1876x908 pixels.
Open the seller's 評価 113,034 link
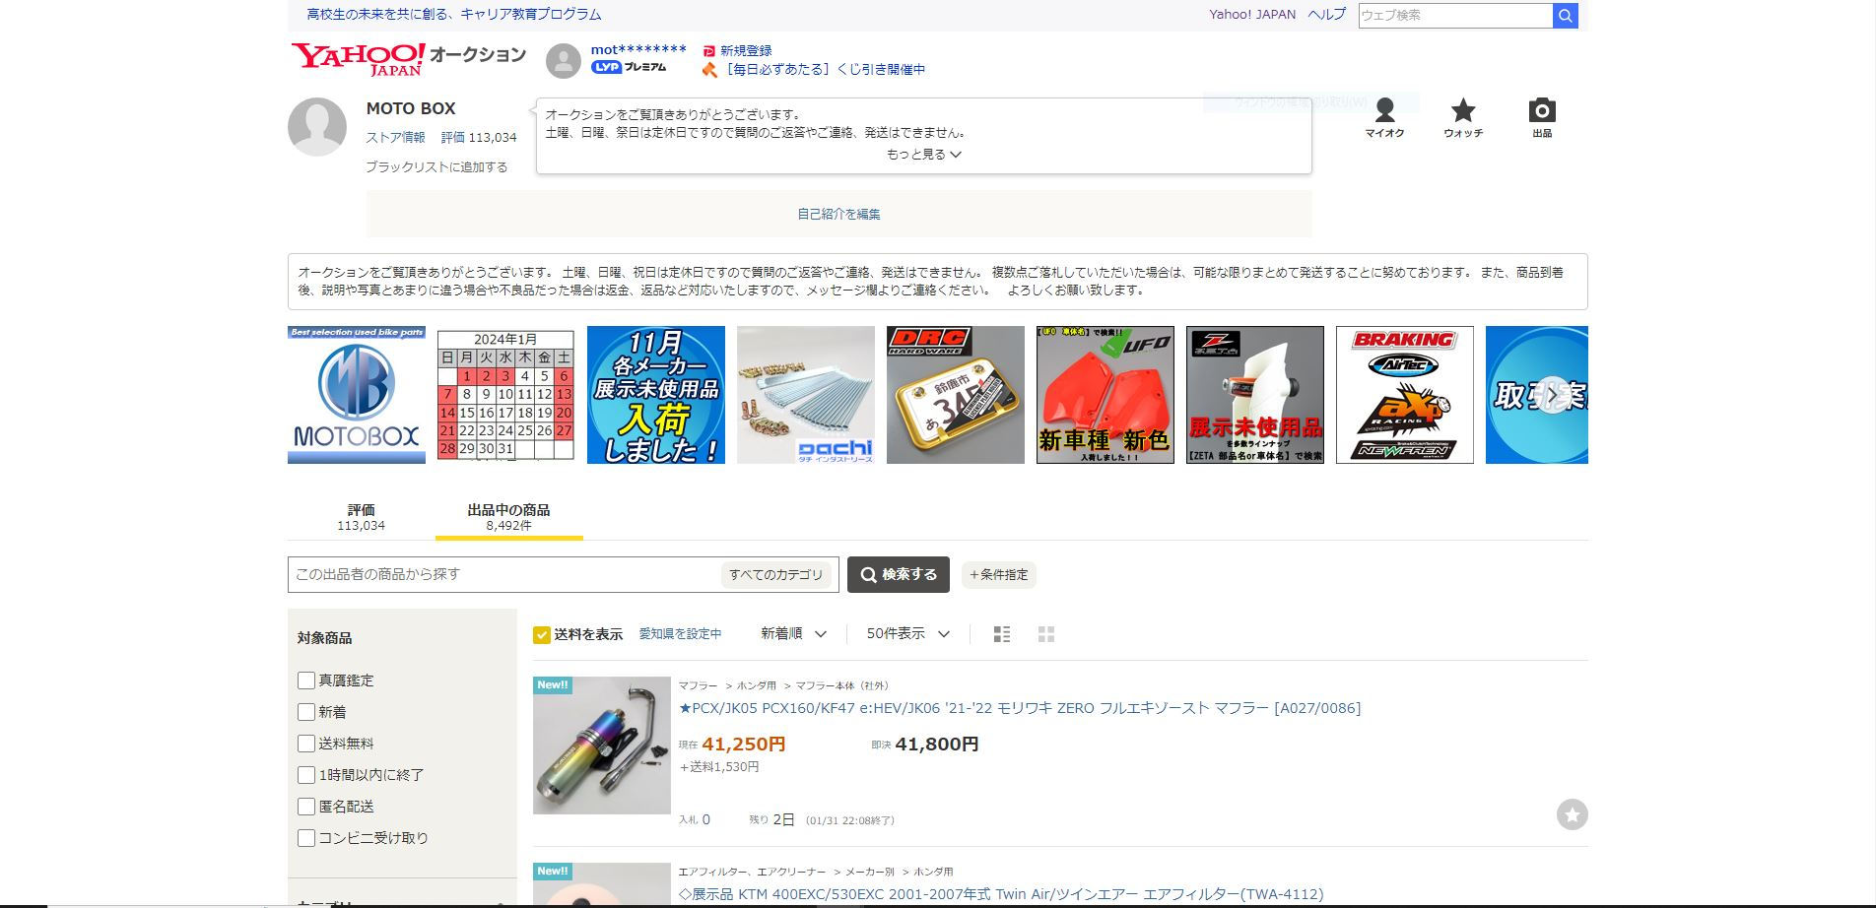(x=479, y=138)
